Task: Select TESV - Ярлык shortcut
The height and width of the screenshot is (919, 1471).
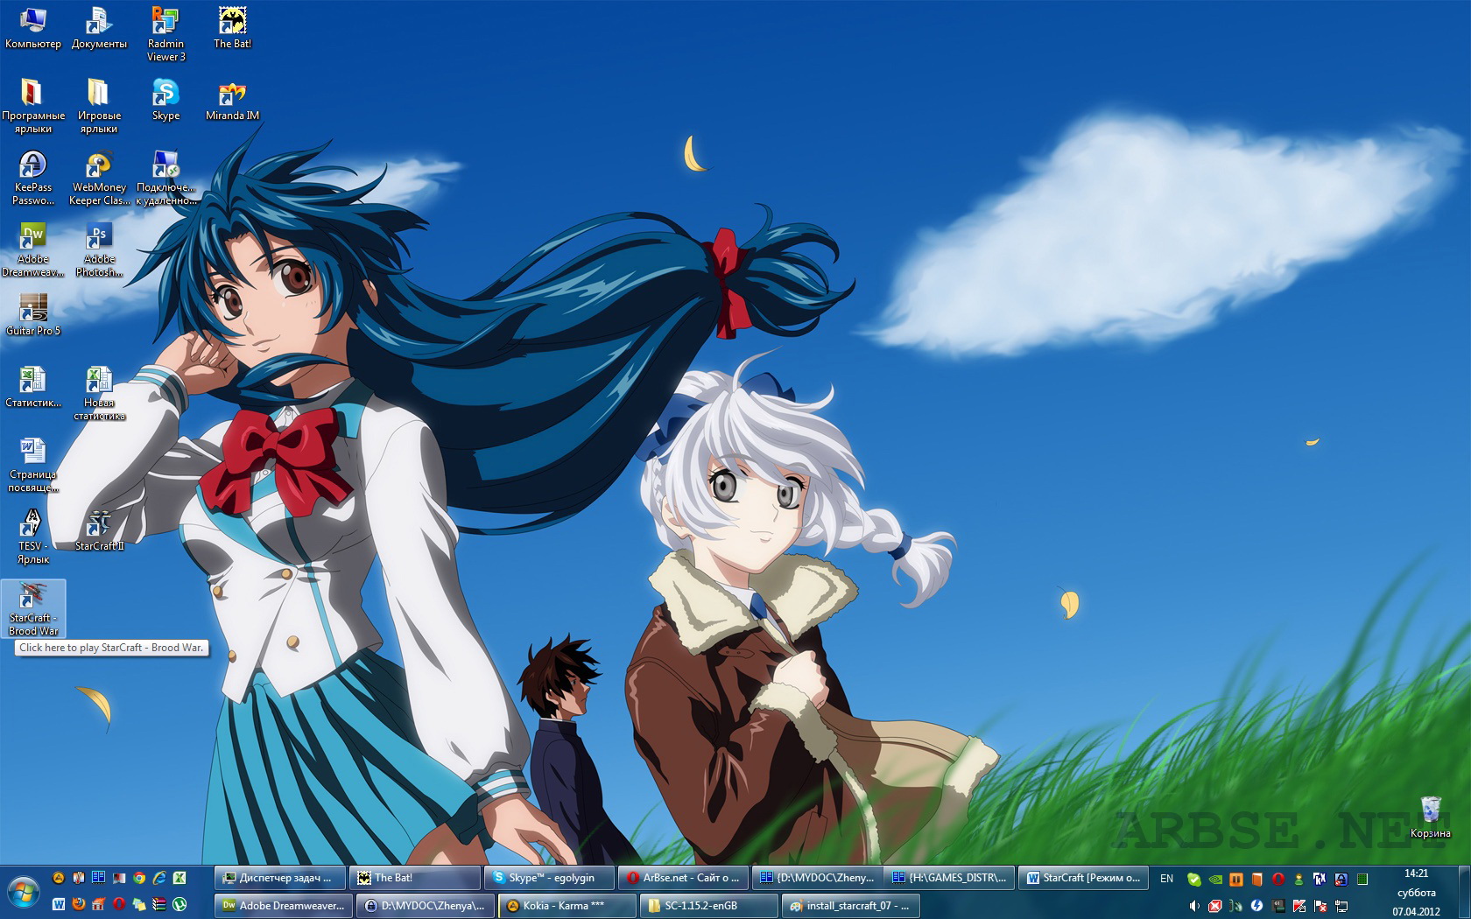Action: [32, 537]
